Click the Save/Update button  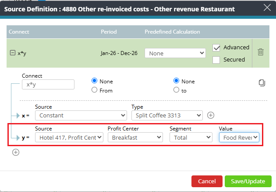click(248, 181)
